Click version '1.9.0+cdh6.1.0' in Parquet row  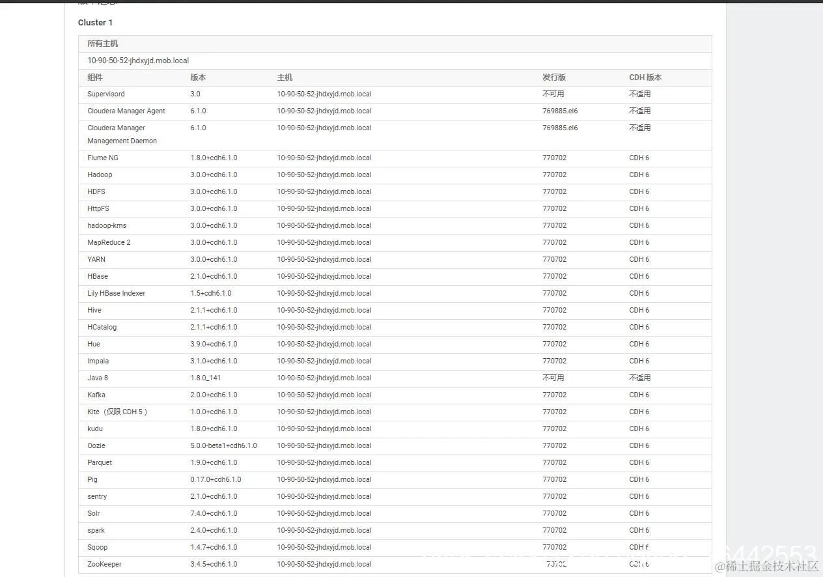point(214,463)
